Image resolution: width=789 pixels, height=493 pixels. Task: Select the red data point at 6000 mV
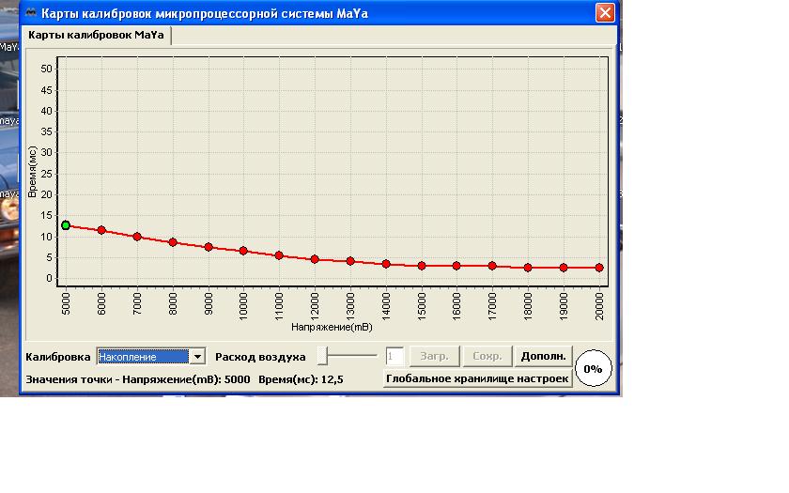[101, 230]
